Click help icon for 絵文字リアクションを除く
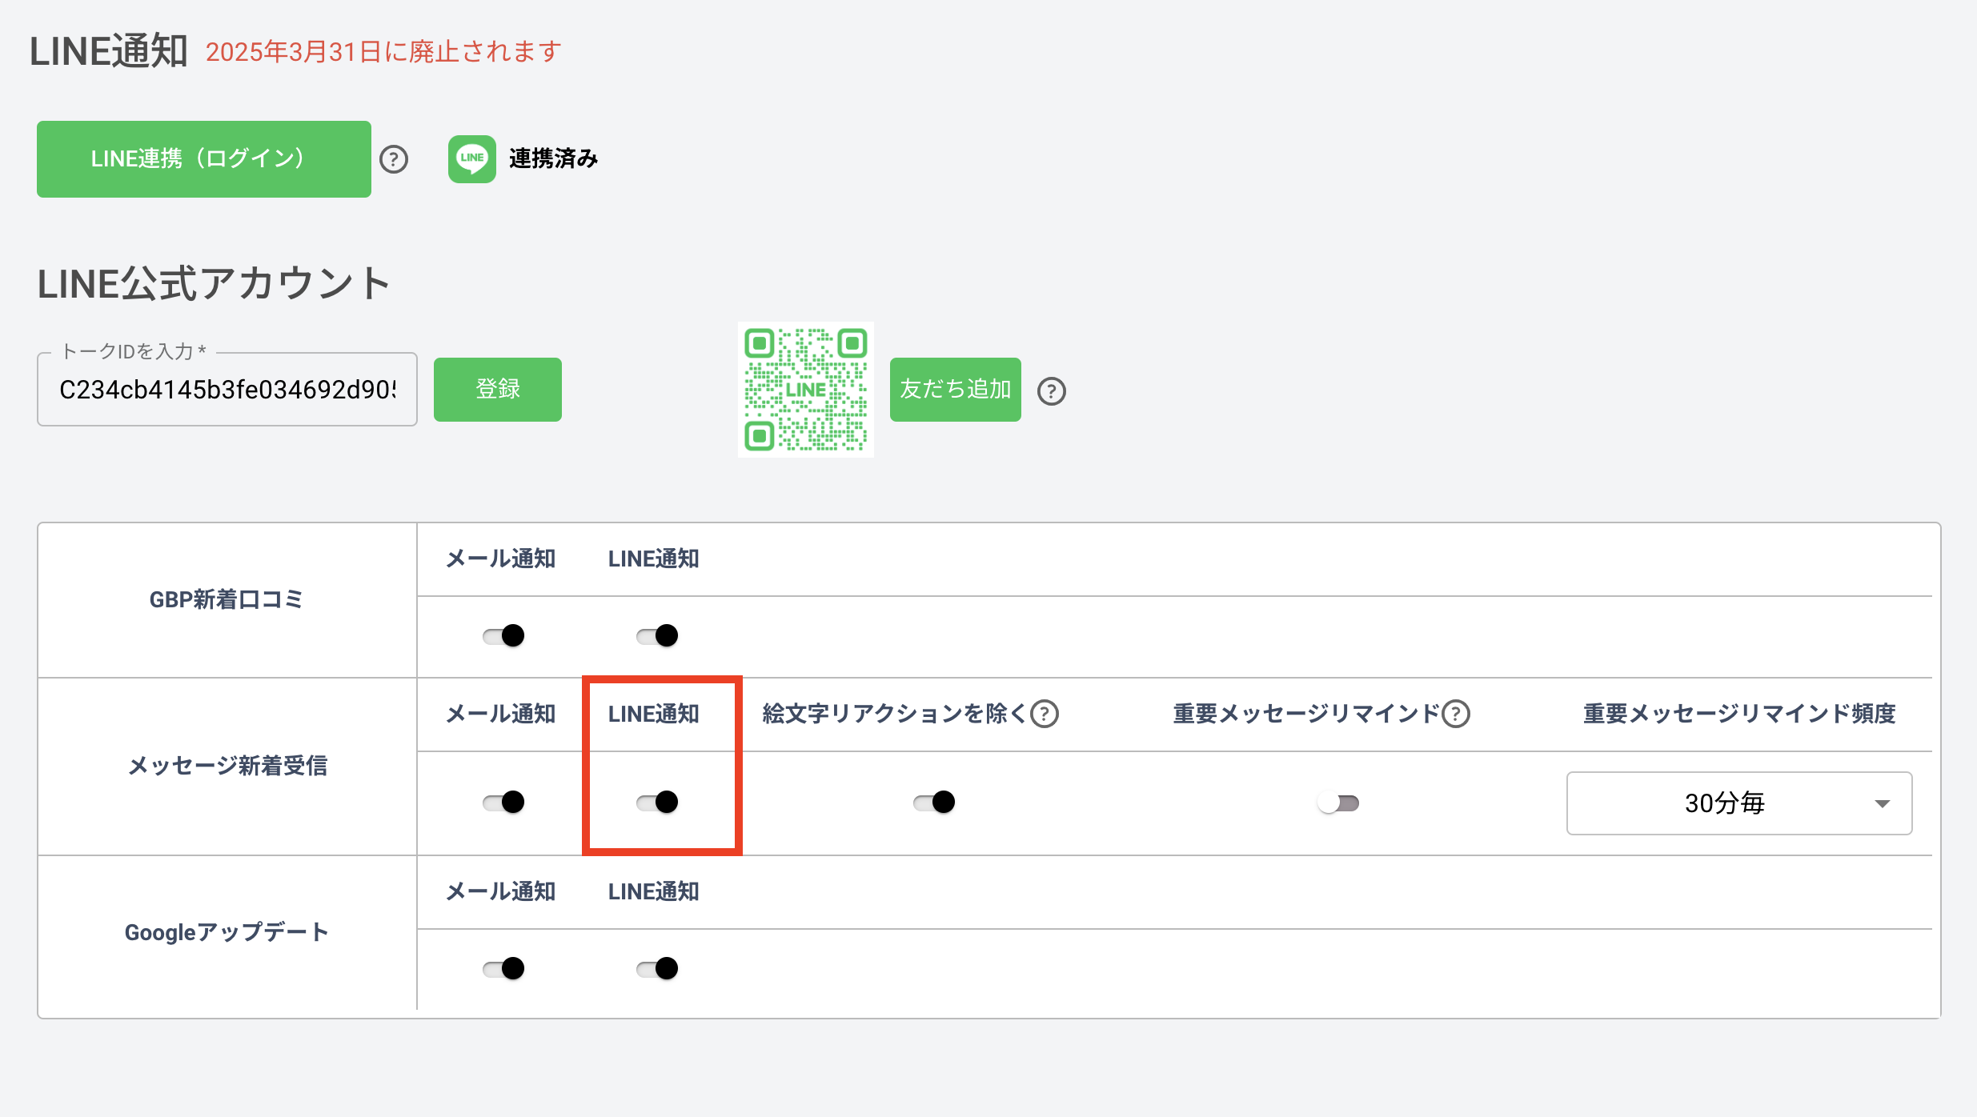1977x1117 pixels. (1045, 713)
